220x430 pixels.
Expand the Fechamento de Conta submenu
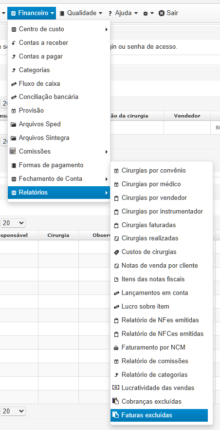pyautogui.click(x=59, y=179)
